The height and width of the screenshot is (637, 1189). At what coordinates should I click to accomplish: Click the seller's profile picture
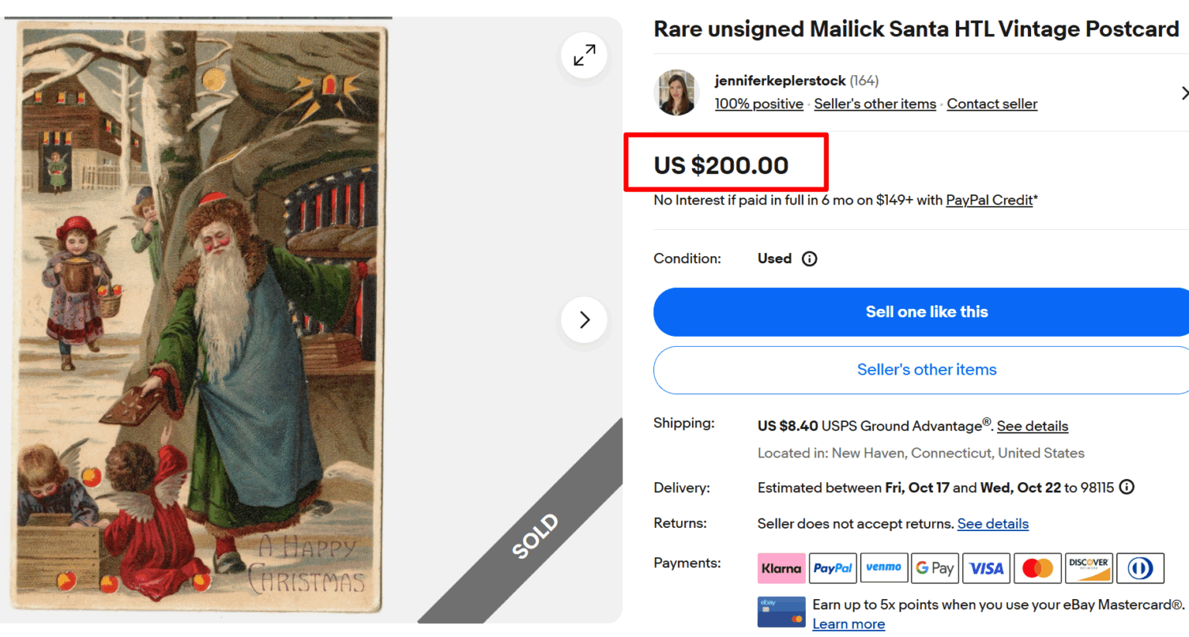676,92
